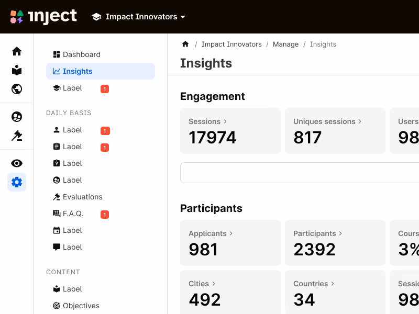The height and width of the screenshot is (314, 419).
Task: Expand the Participants card chevron arrow
Action: pos(340,233)
